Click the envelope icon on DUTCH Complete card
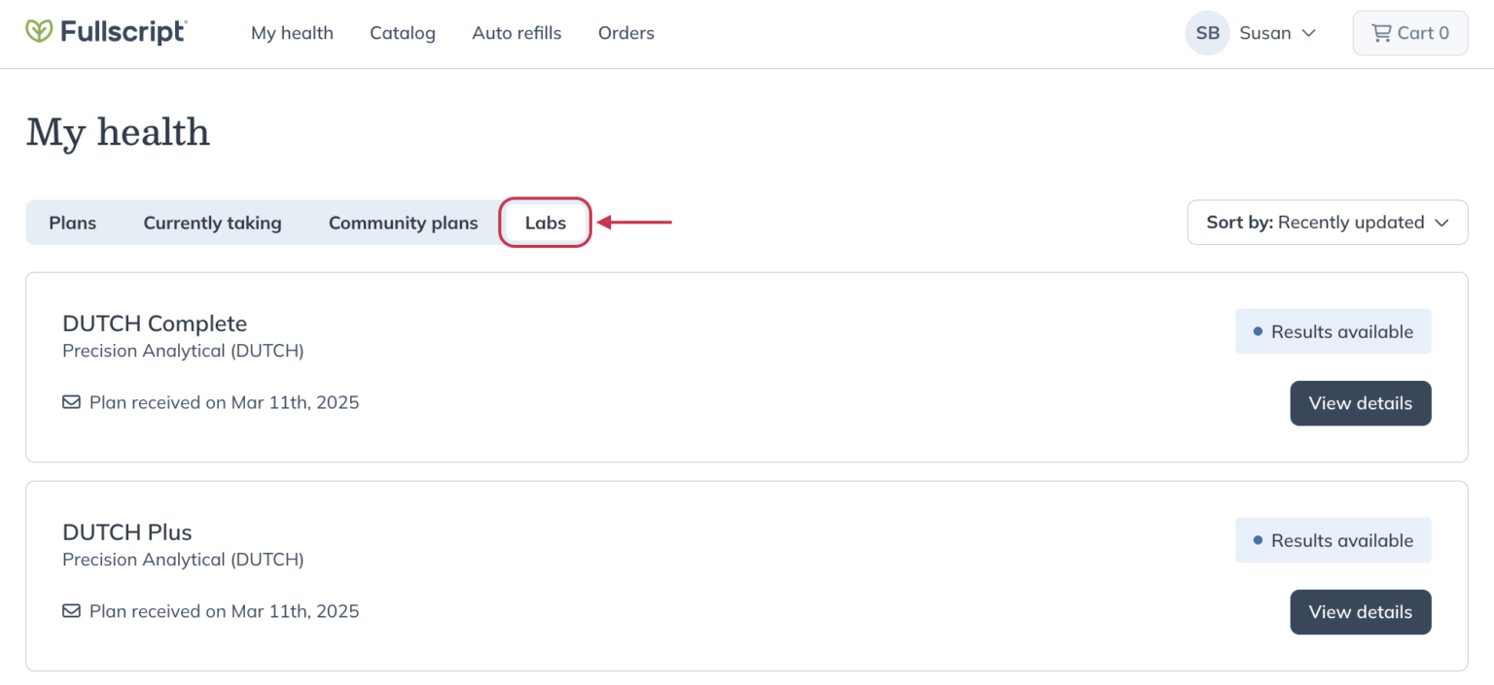 point(71,401)
